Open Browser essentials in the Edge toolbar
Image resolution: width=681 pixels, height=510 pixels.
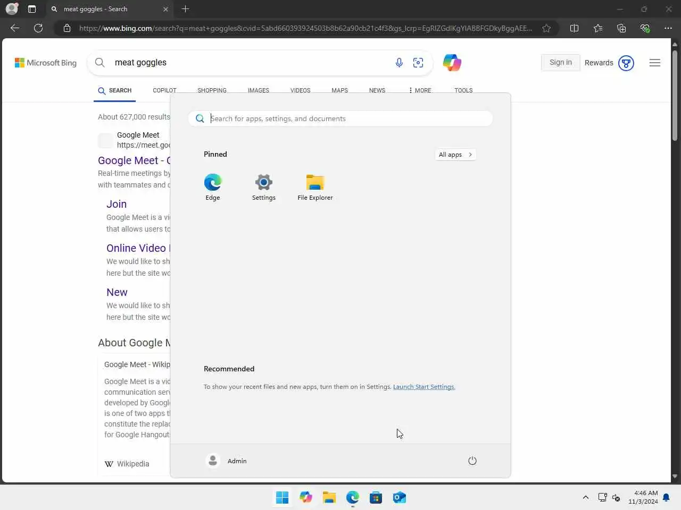click(645, 28)
